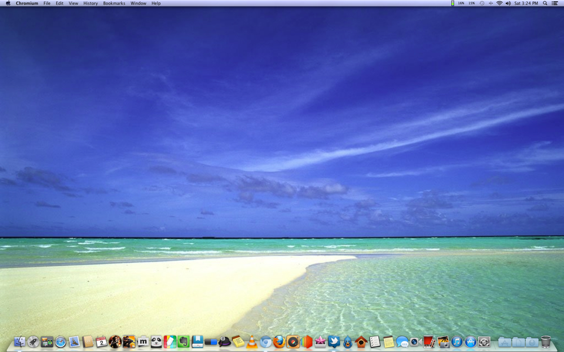
Task: Open the Applications folder stack in Dock
Action: 505,342
